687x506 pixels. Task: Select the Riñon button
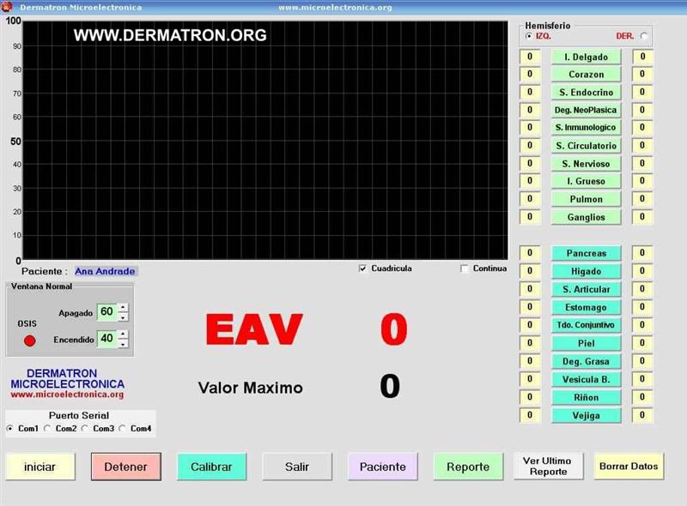pyautogui.click(x=587, y=397)
